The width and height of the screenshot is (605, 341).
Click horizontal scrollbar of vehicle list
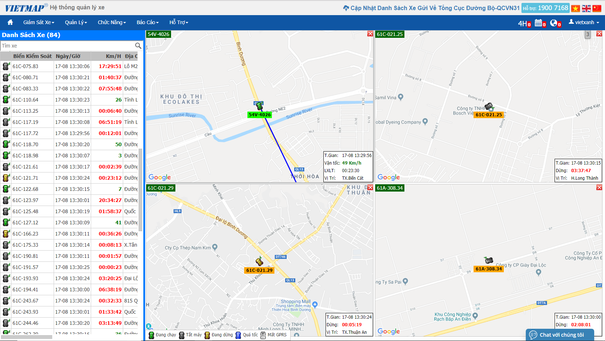(x=26, y=337)
